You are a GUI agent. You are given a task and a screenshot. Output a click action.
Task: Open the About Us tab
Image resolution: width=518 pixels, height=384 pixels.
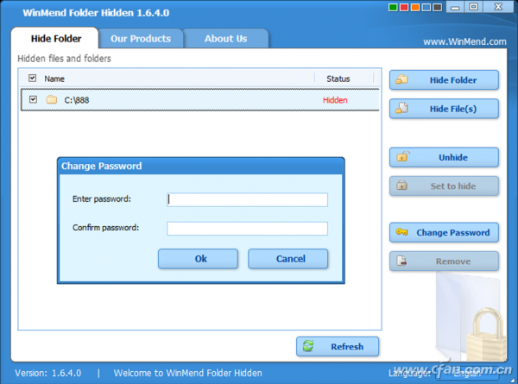(x=225, y=39)
